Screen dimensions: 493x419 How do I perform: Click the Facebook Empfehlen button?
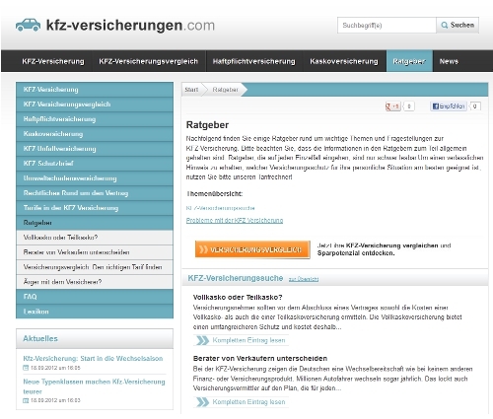click(x=449, y=106)
